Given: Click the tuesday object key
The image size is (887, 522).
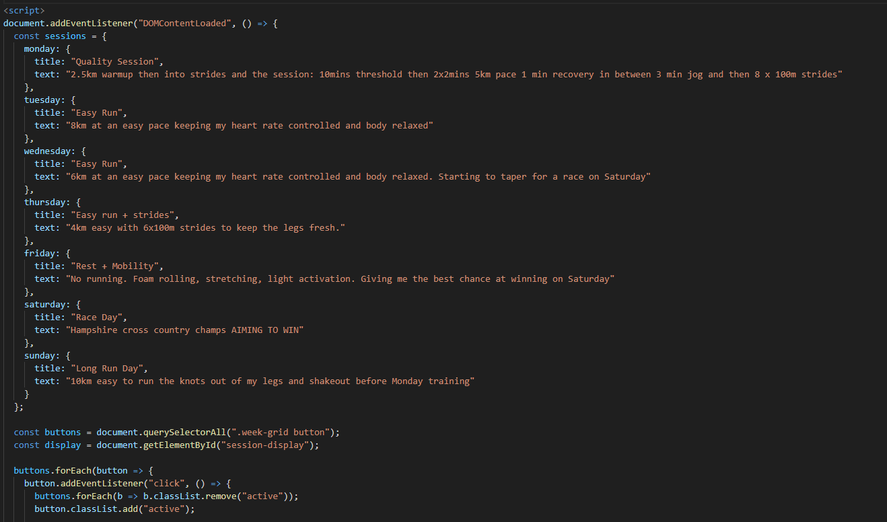Looking at the screenshot, I should 44,100.
